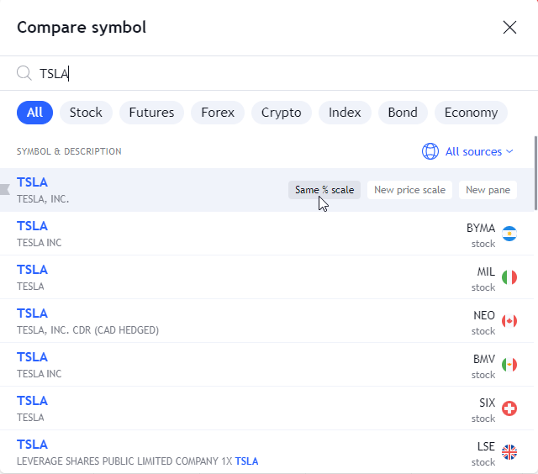
Task: Select TESLA, INC. CDR (CAD HEDGED) result
Action: click(x=267, y=321)
